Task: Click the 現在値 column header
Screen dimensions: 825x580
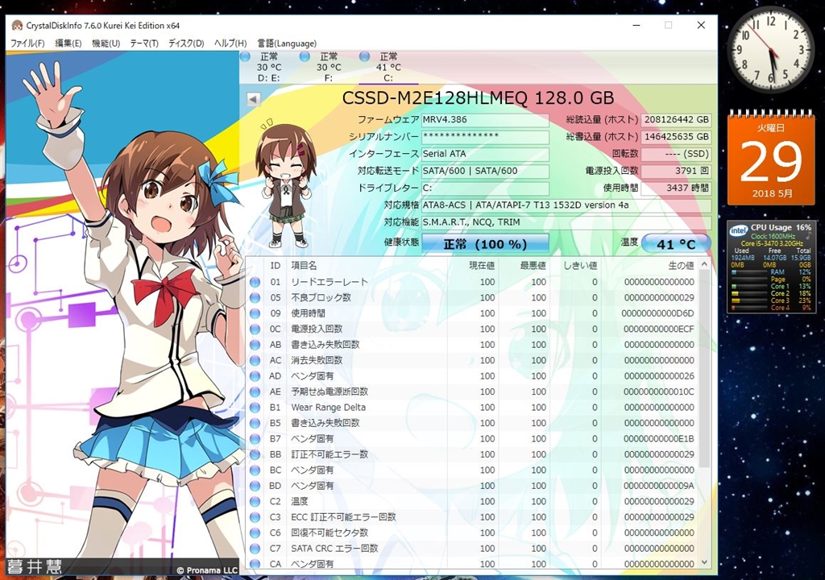Action: 472,266
